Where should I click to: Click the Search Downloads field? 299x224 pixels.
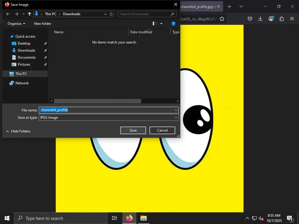[x=145, y=14]
